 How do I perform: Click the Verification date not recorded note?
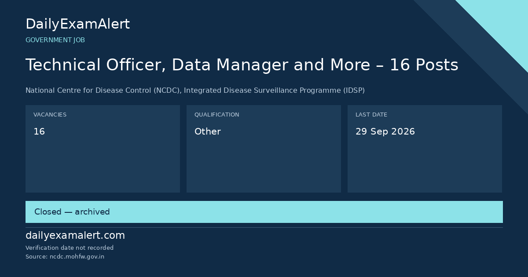[70, 248]
